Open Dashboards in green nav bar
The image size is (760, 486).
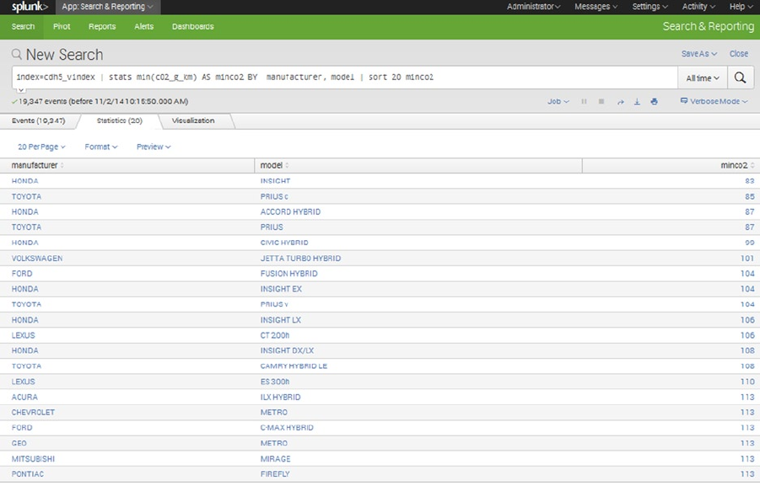point(193,27)
